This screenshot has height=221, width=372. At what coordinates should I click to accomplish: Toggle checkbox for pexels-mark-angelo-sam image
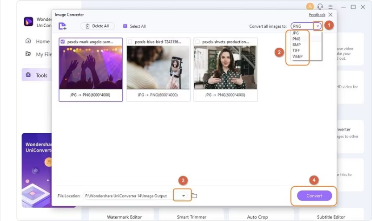tap(63, 41)
